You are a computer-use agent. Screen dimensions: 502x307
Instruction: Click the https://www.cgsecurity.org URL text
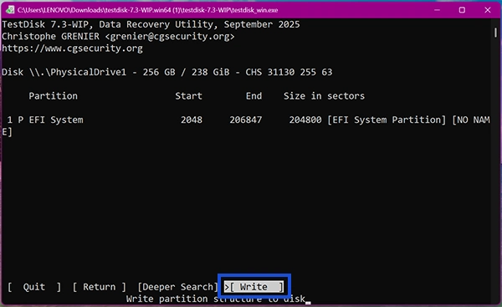point(72,49)
